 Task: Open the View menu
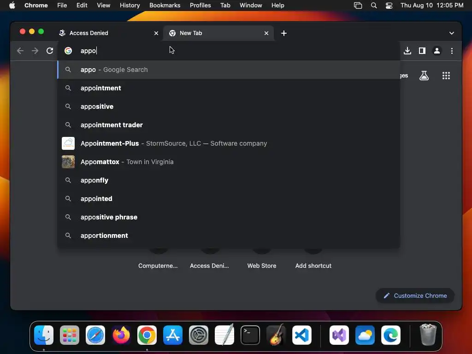[x=103, y=5]
